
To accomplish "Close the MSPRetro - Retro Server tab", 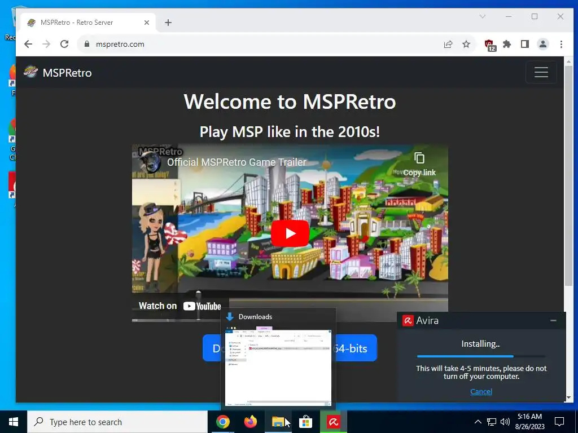I will pyautogui.click(x=147, y=23).
